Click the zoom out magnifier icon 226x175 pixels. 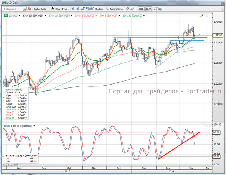point(79,9)
